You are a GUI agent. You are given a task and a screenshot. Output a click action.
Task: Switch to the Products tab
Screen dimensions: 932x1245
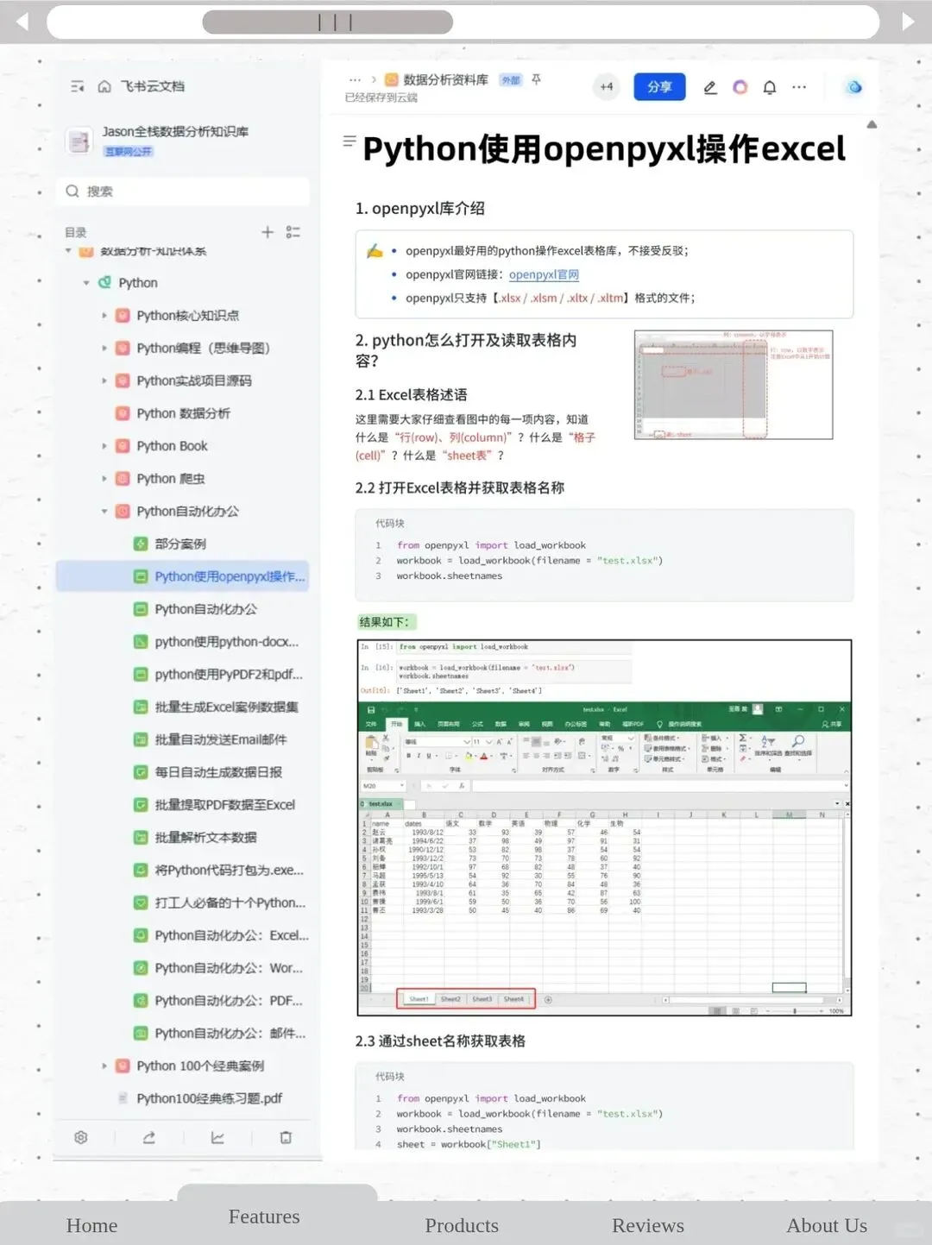(462, 1225)
